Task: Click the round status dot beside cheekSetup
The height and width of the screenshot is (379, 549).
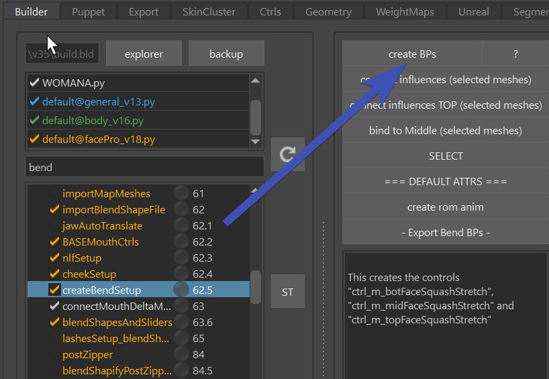Action: [x=181, y=274]
